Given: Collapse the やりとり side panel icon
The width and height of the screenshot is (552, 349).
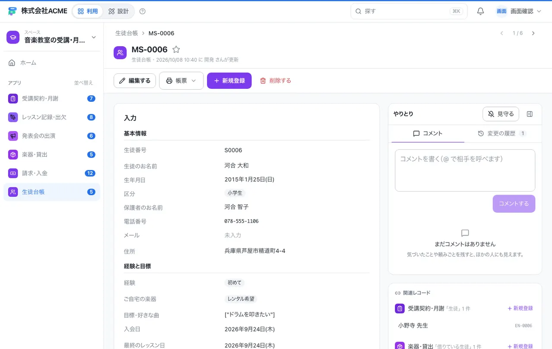Looking at the screenshot, I should 530,114.
